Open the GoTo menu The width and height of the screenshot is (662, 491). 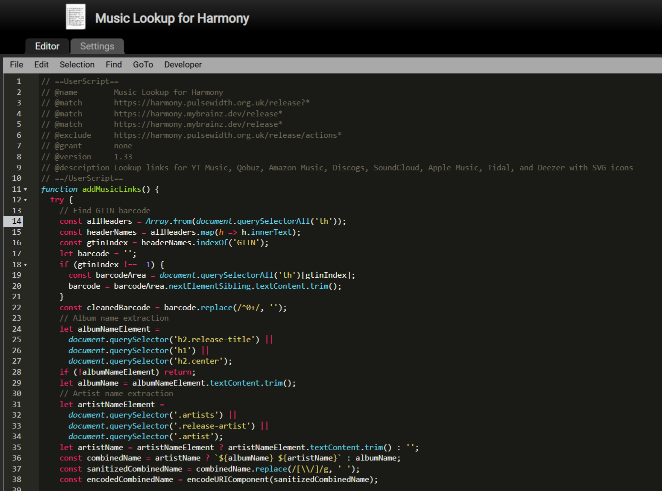click(x=143, y=64)
